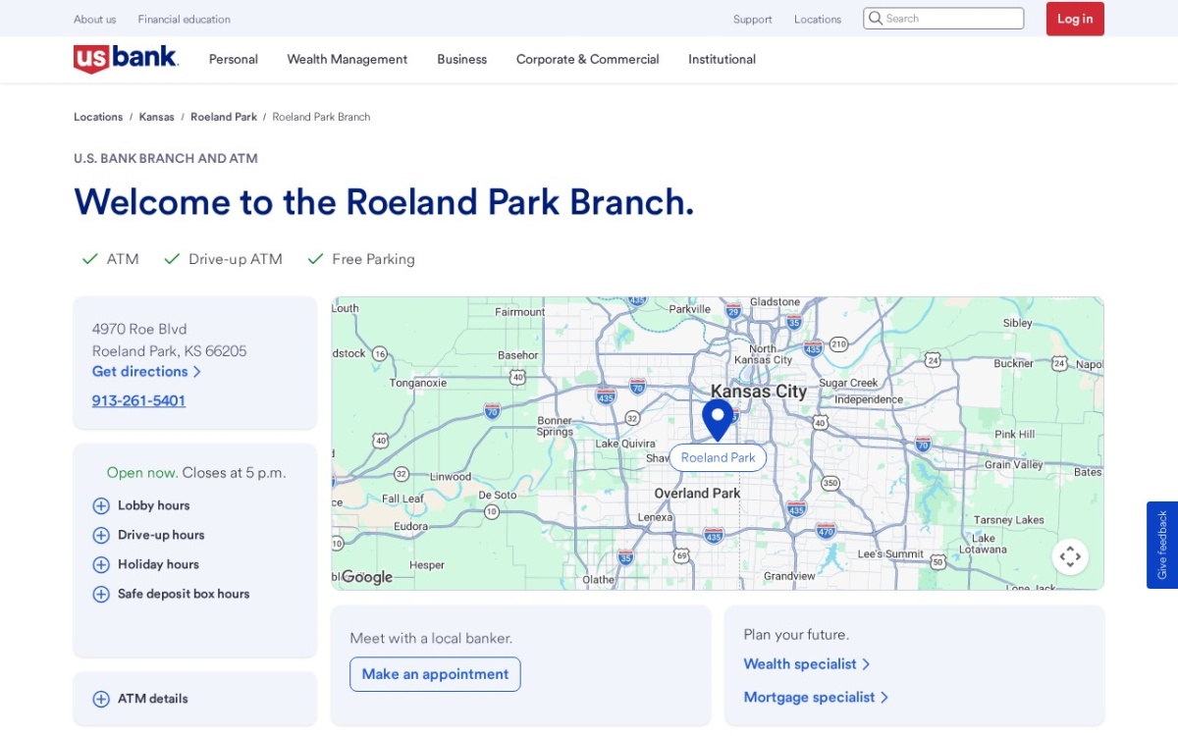
Task: Click 'Open now. Closes at 5 p.m.' text
Action: point(196,473)
